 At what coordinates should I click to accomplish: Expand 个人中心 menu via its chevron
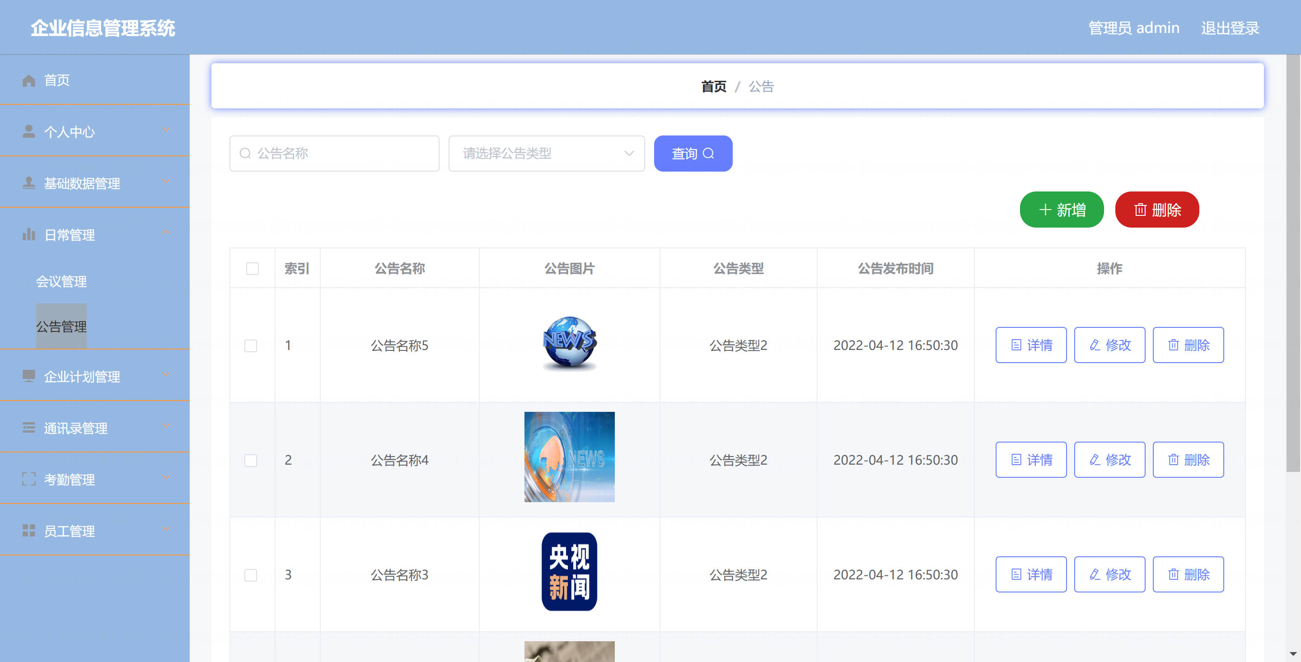[166, 130]
